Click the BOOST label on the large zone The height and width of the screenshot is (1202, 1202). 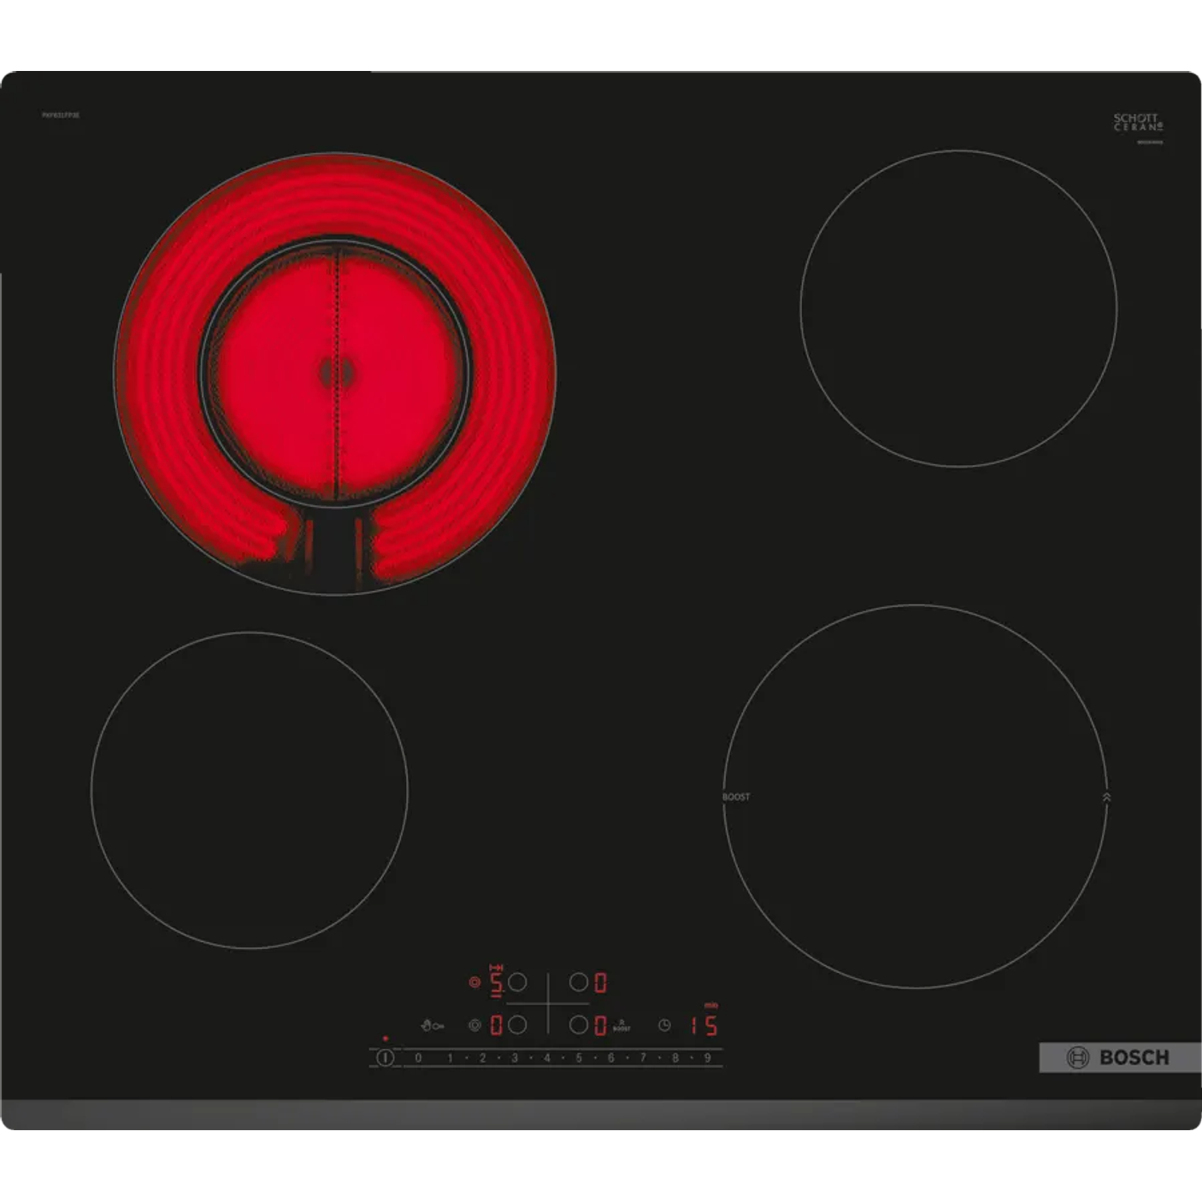[x=736, y=797]
